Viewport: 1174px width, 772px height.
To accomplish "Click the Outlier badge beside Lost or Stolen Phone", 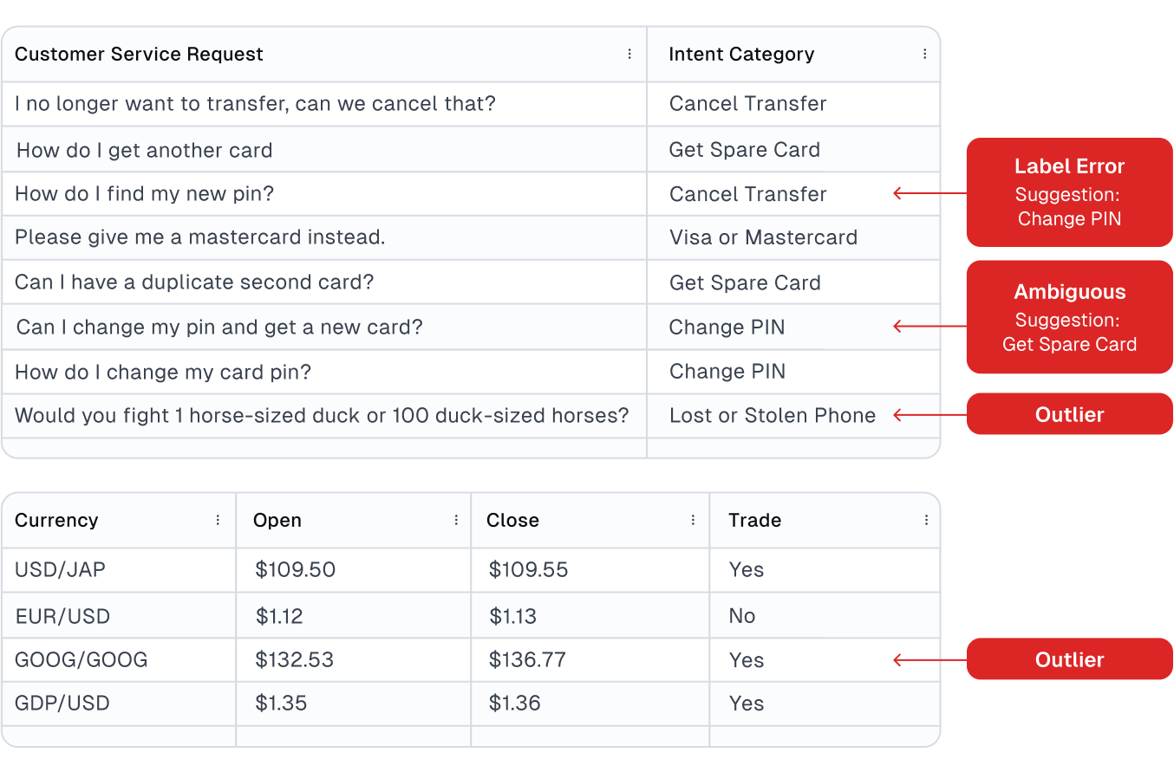I will point(1069,415).
